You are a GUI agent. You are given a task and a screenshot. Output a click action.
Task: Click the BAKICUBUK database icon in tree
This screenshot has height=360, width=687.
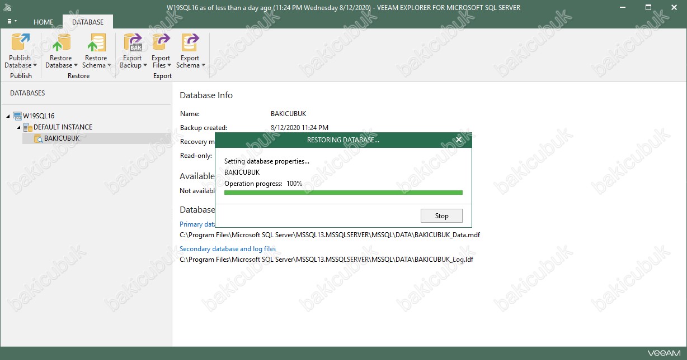coord(38,138)
